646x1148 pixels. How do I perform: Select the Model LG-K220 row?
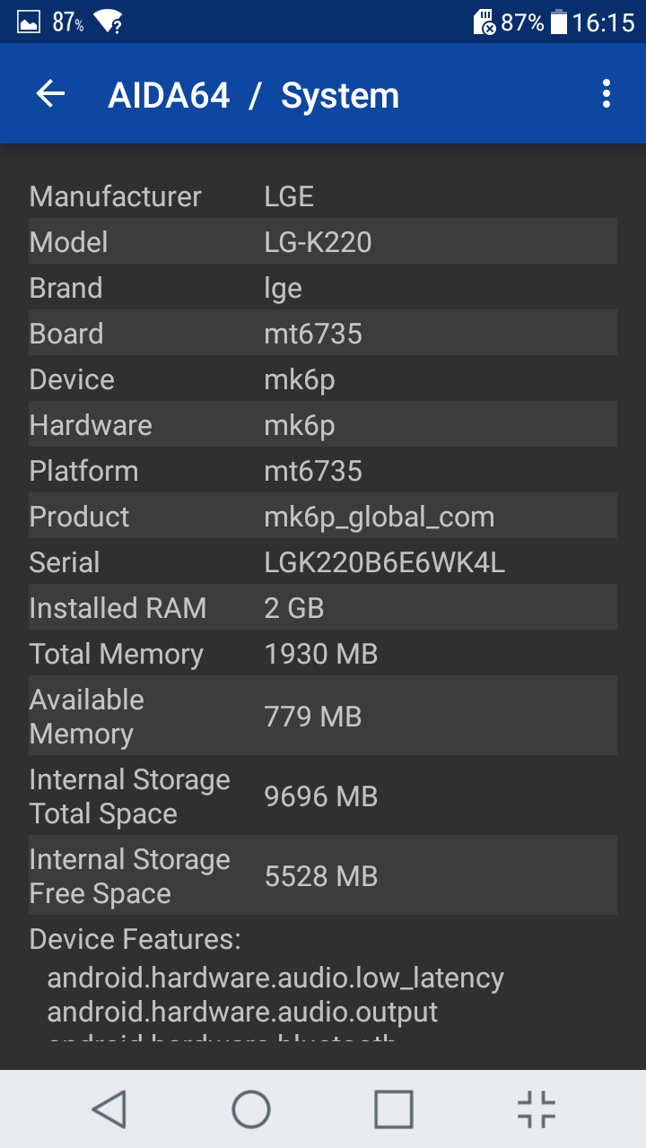pyautogui.click(x=323, y=241)
